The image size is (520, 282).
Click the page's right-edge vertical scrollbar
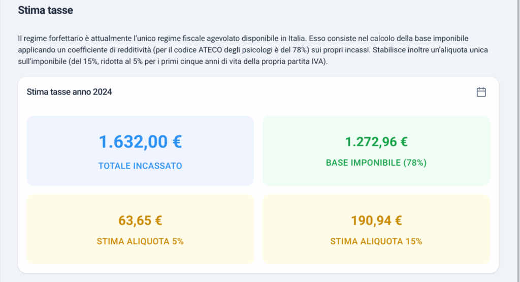click(x=518, y=141)
